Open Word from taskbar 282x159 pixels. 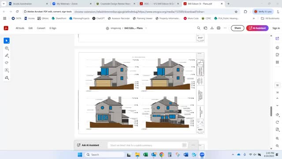pos(186,155)
